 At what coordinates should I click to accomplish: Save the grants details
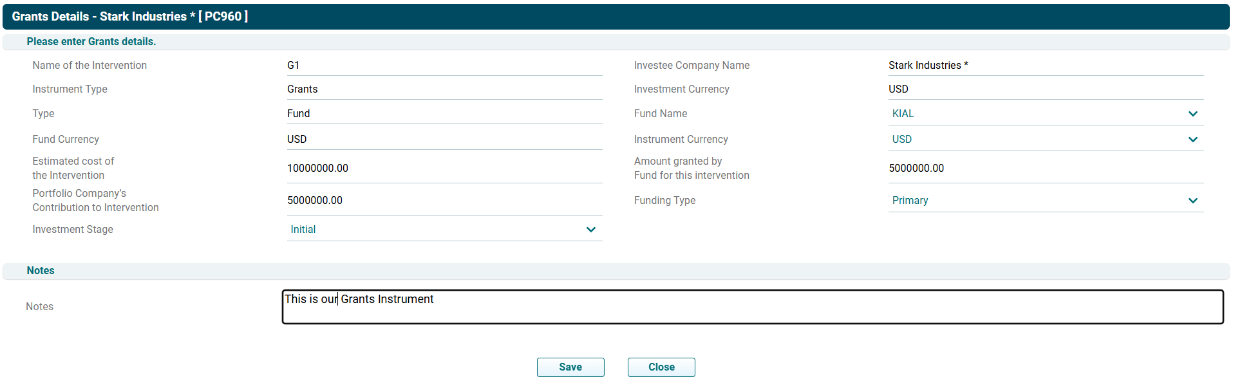tap(570, 367)
